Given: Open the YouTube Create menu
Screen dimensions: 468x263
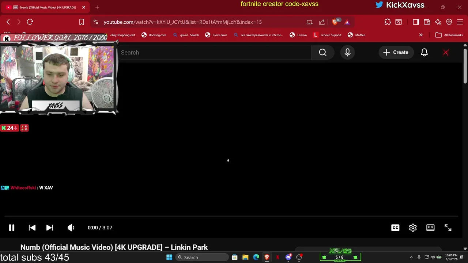Looking at the screenshot, I should tap(396, 52).
